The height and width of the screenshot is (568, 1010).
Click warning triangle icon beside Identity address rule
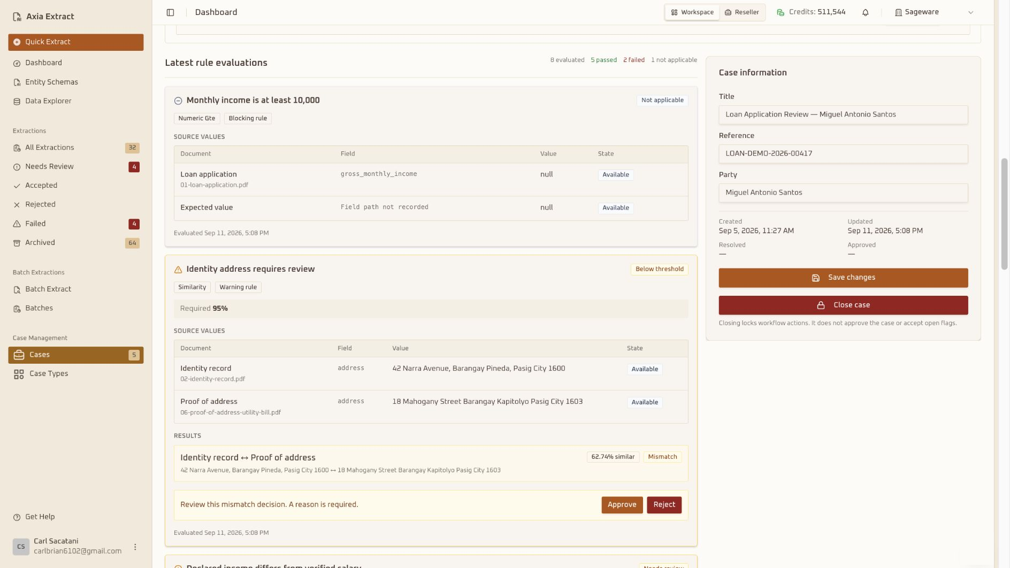[x=178, y=270]
